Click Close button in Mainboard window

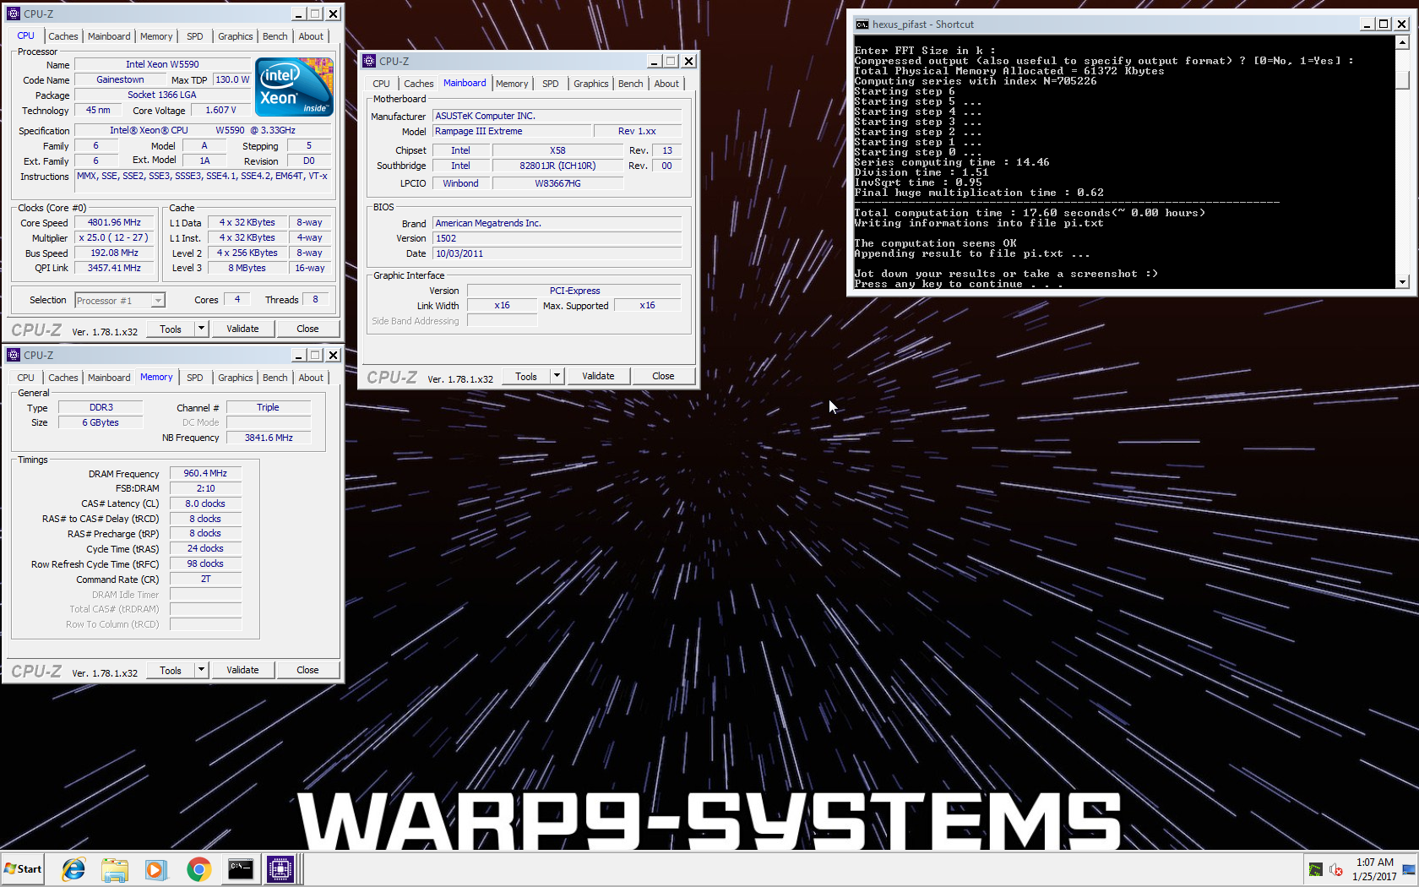663,376
